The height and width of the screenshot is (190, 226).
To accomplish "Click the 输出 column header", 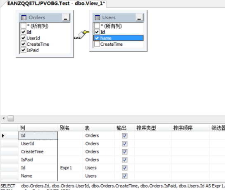I will pos(124,128).
